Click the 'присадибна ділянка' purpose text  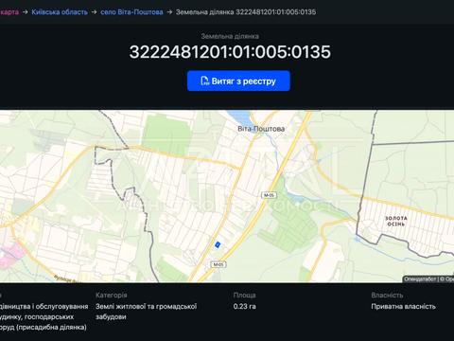pyautogui.click(x=52, y=327)
